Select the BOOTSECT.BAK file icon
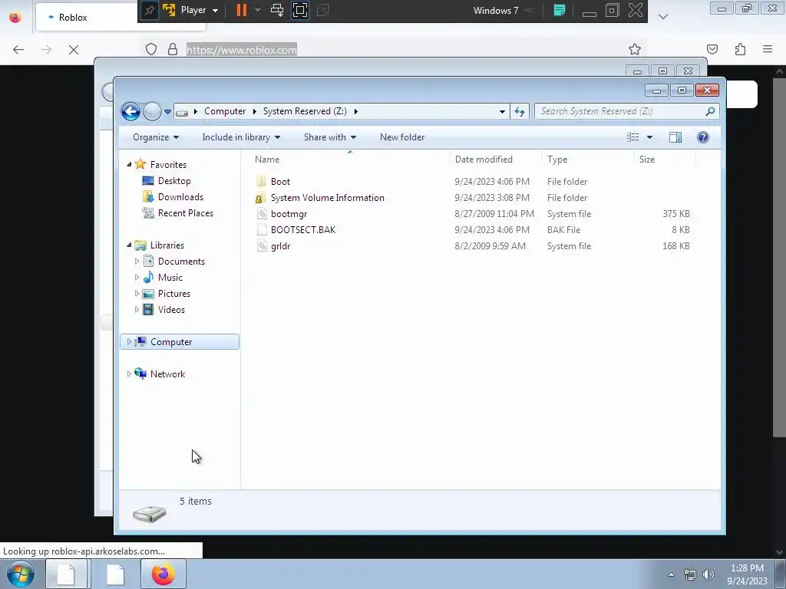This screenshot has width=786, height=589. point(262,230)
